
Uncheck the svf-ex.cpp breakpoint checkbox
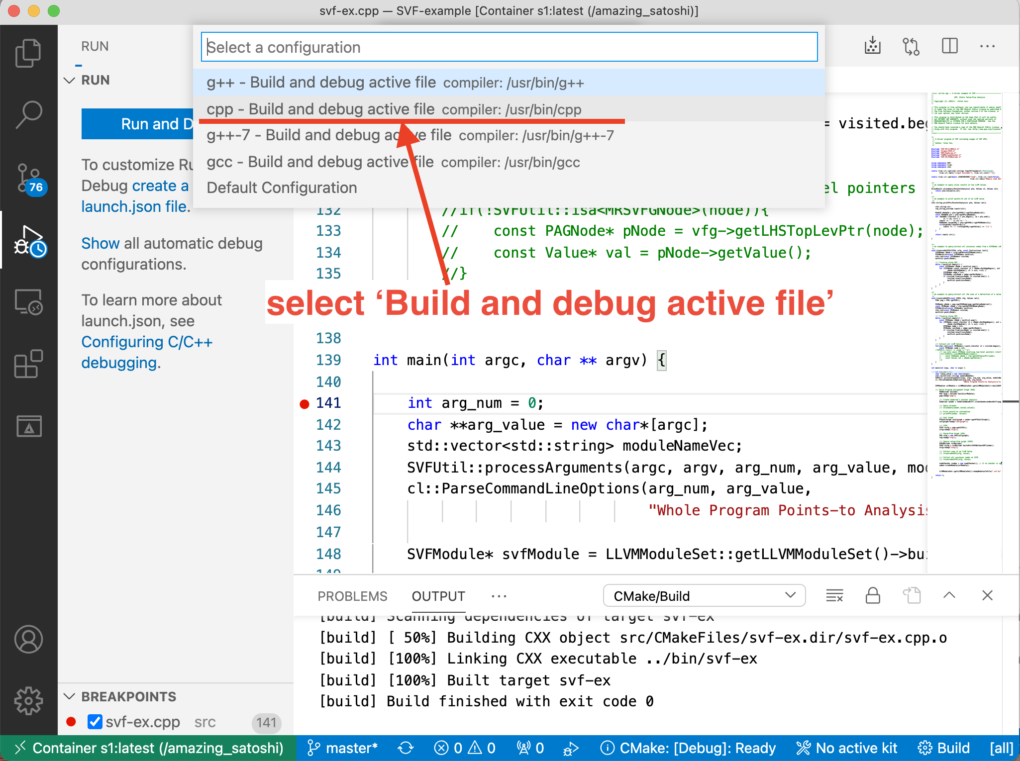point(95,722)
